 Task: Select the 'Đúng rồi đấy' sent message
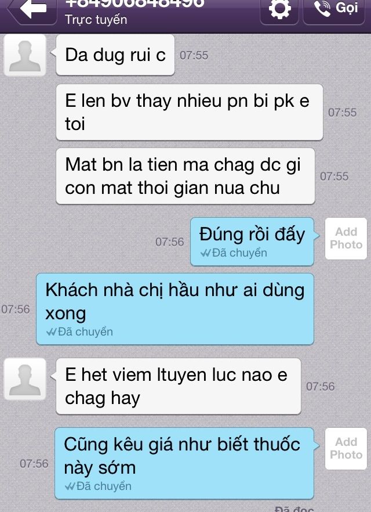[252, 241]
